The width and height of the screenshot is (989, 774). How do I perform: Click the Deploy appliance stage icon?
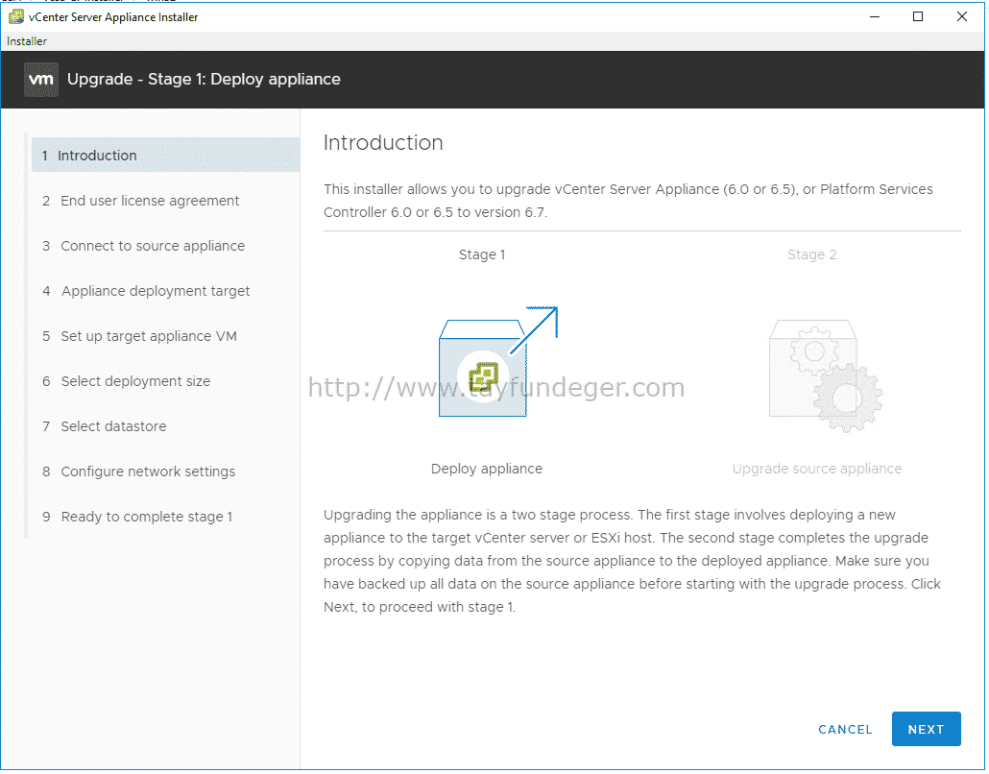click(497, 361)
